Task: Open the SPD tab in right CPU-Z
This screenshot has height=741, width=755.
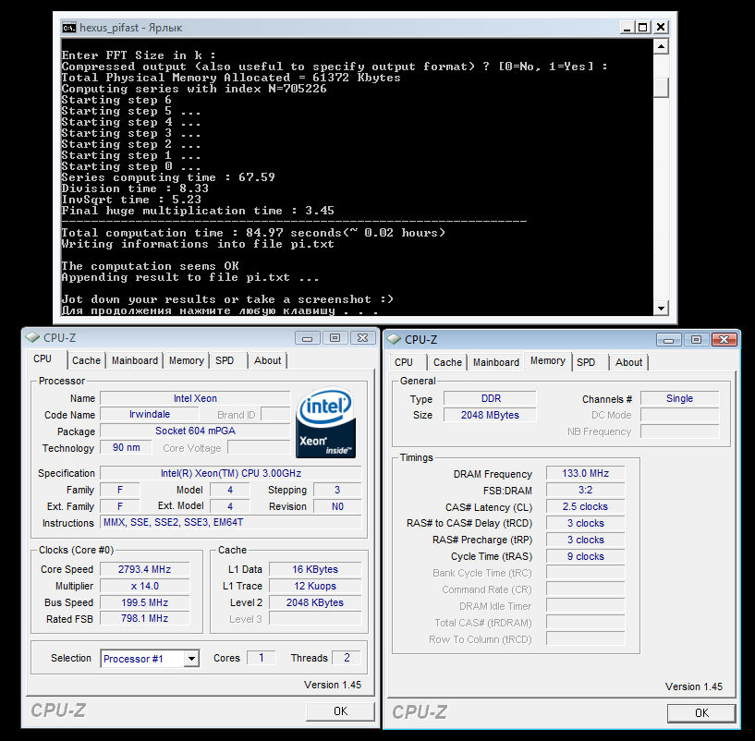Action: 586,362
